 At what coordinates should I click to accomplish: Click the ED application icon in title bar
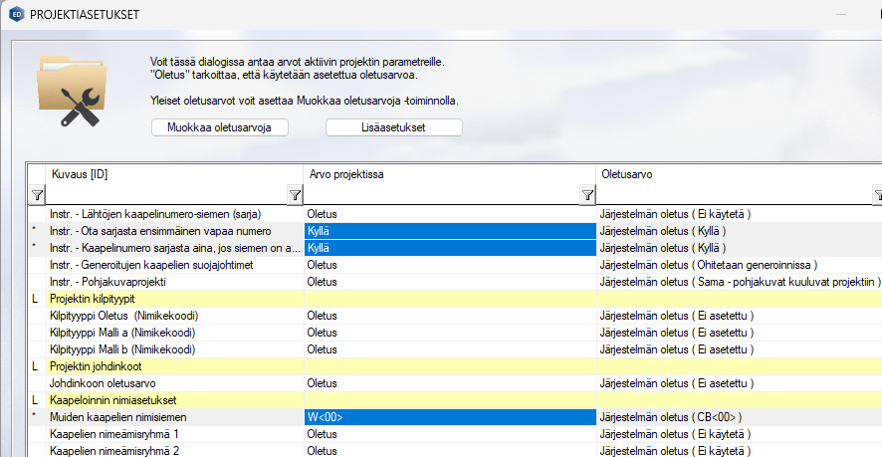coord(16,15)
